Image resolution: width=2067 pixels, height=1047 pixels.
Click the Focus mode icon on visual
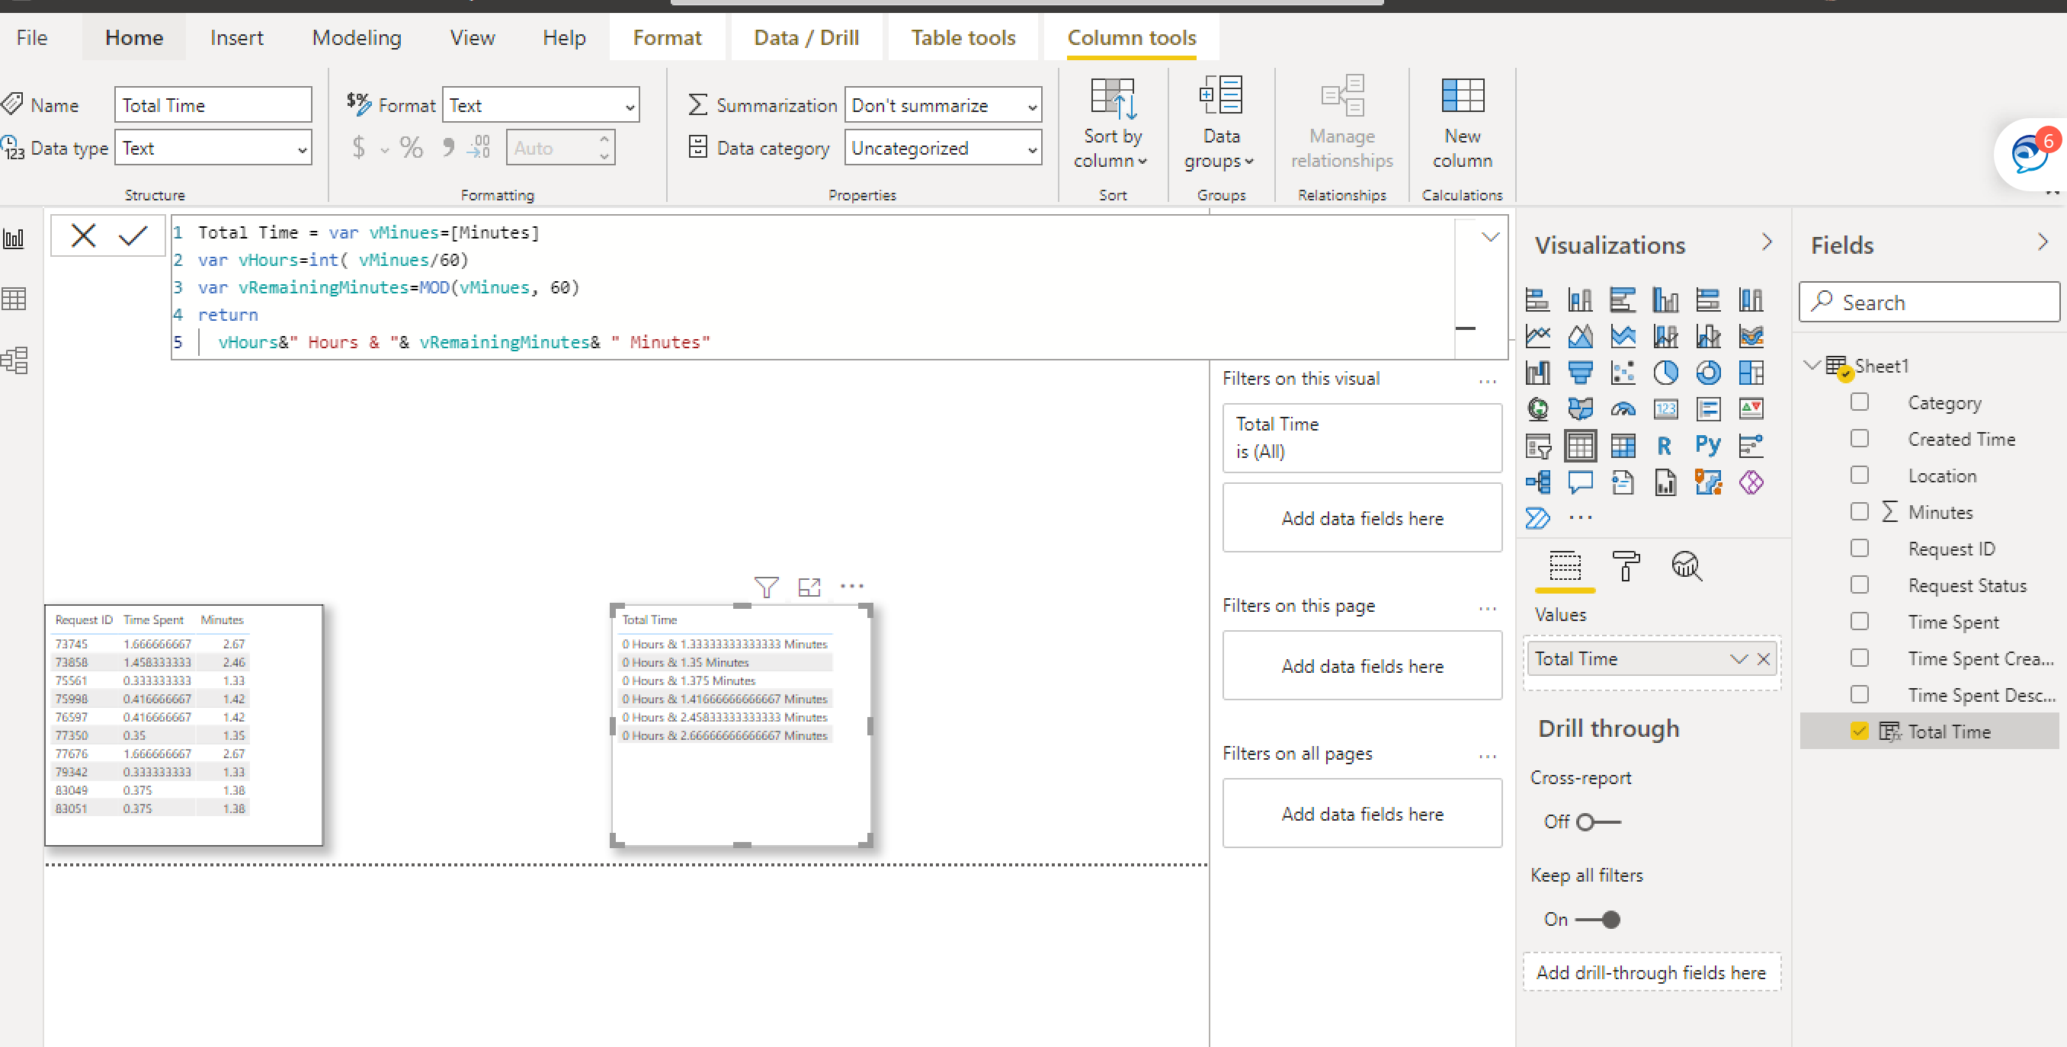[809, 588]
